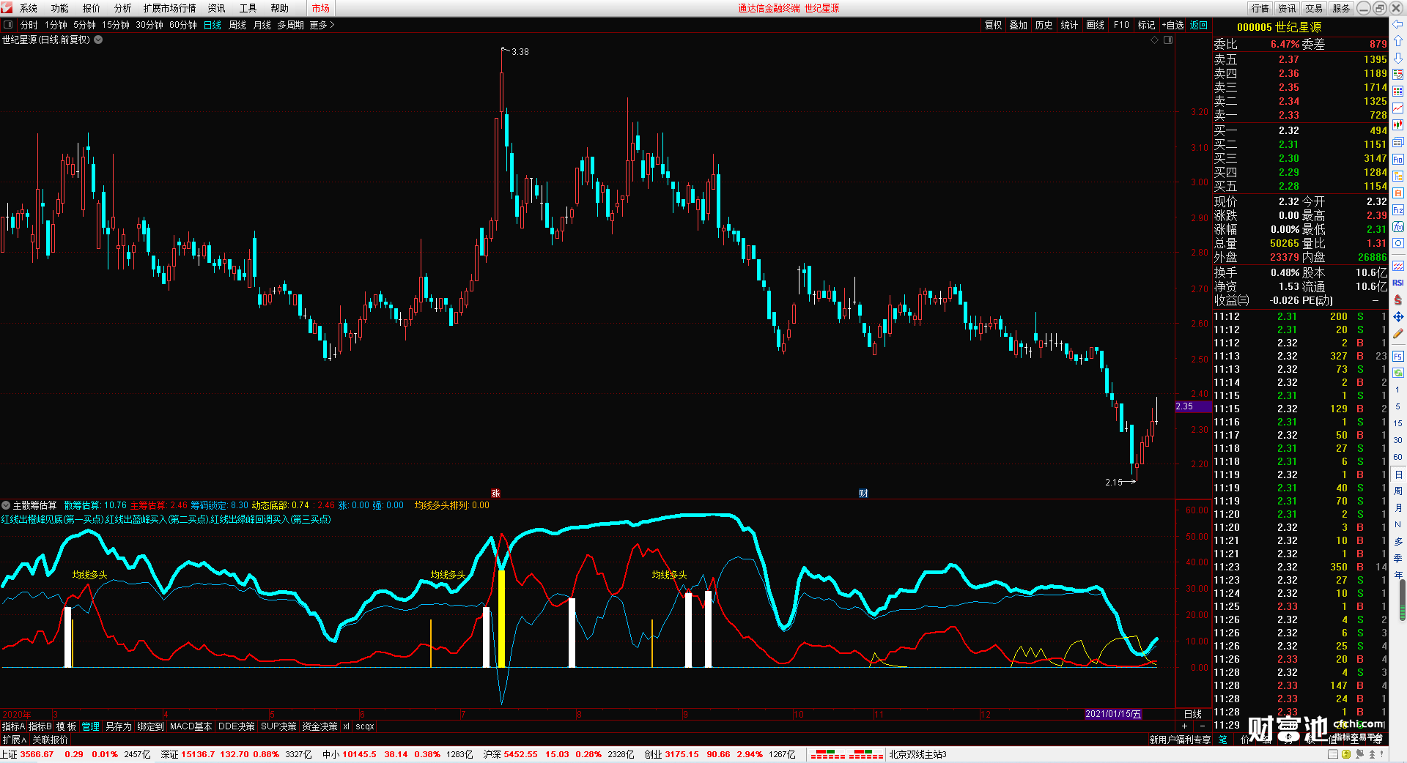Open the 功能 menu
1407x763 pixels.
[60, 8]
